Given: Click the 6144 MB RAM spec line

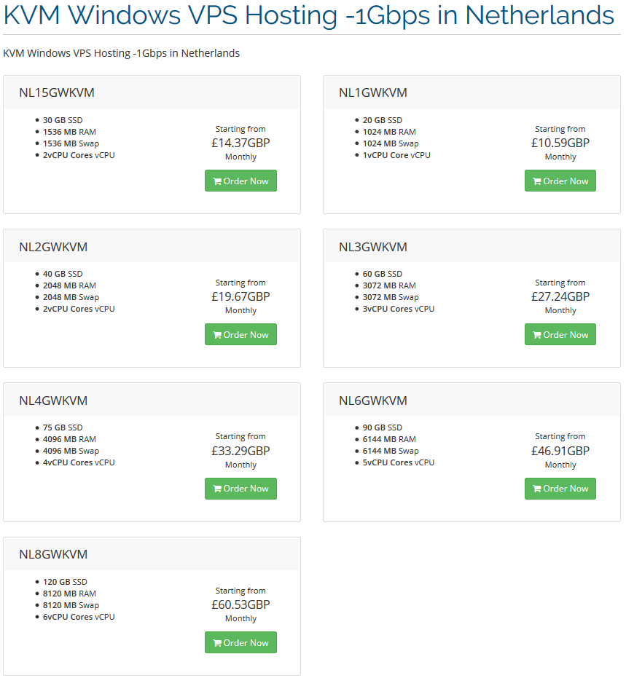Looking at the screenshot, I should (x=389, y=439).
